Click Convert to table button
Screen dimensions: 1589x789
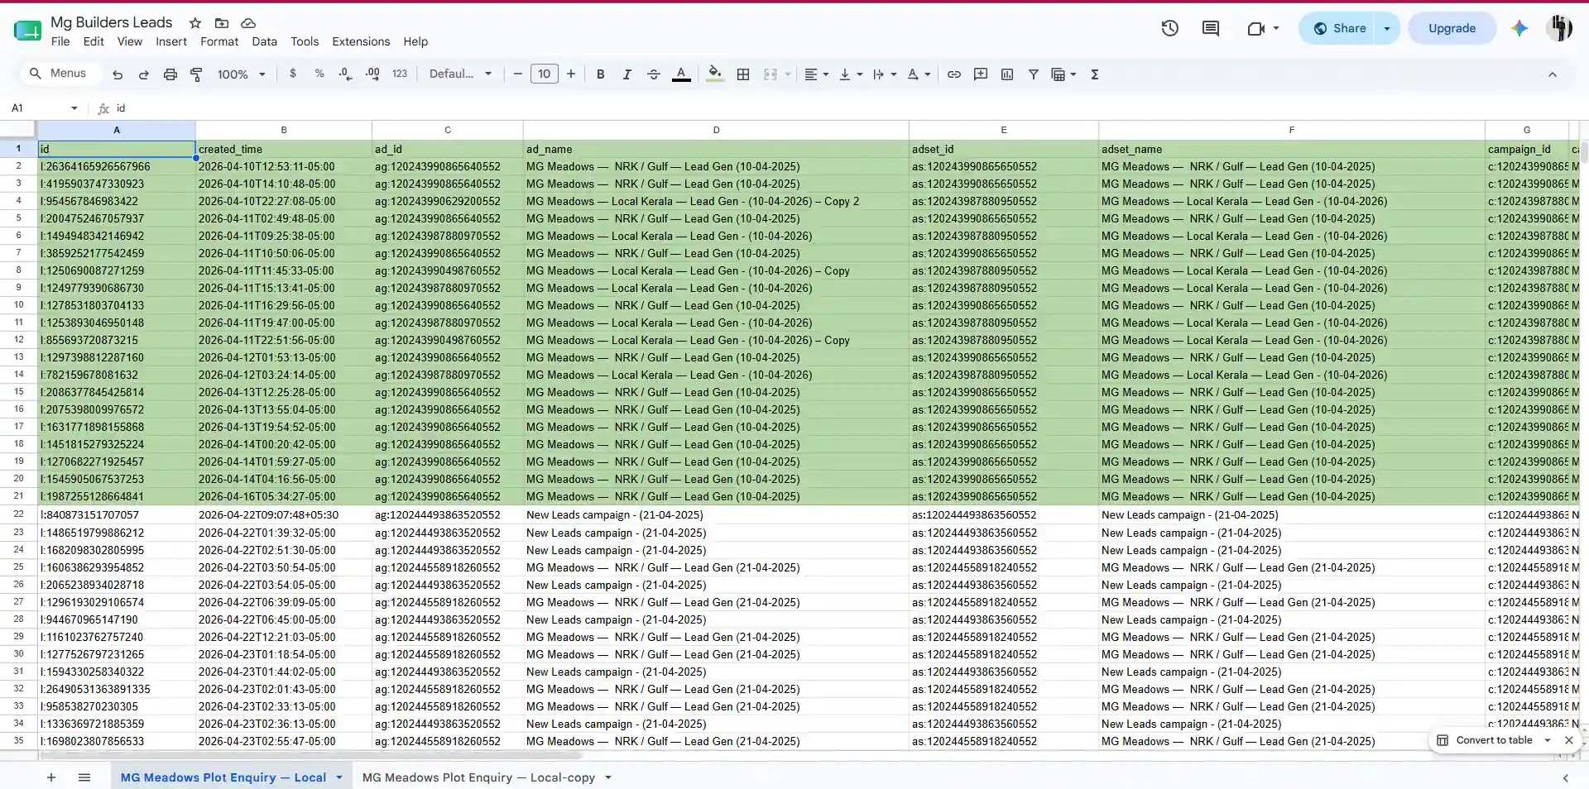click(x=1494, y=740)
